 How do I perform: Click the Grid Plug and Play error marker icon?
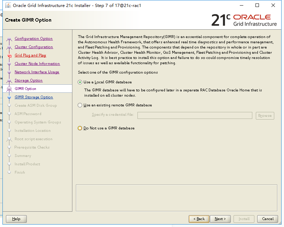(x=10, y=56)
